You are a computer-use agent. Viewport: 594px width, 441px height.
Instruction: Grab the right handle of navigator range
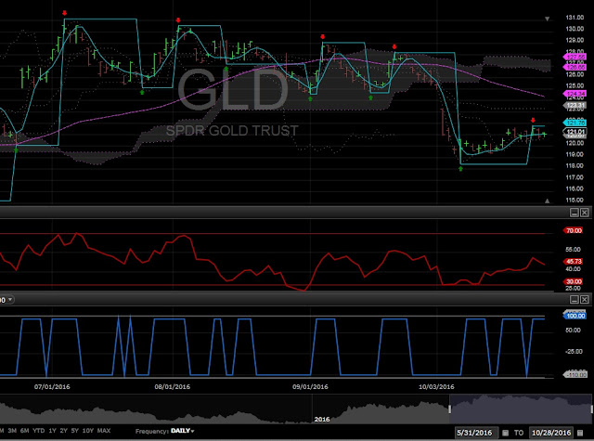(592, 409)
